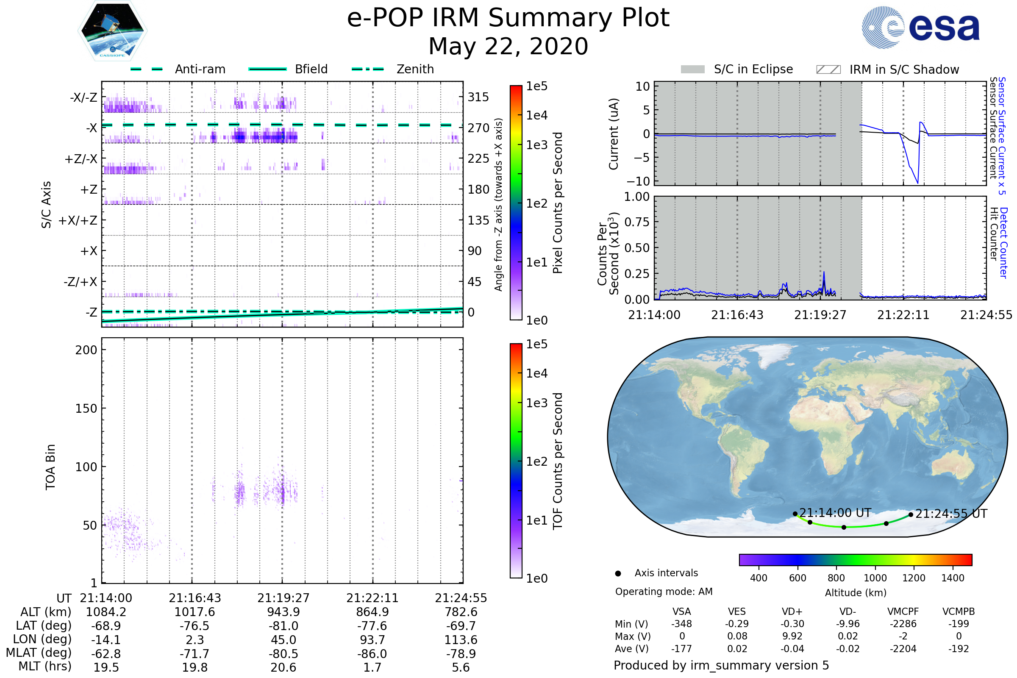Click the ALT value 943.9
This screenshot has height=678, width=1017.
point(283,612)
